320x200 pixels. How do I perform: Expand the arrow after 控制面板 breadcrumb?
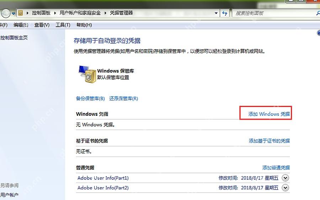tap(55, 13)
